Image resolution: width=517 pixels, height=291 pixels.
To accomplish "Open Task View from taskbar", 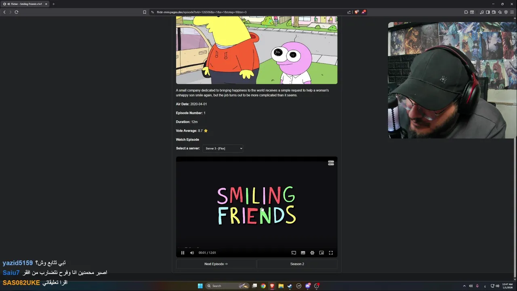I will point(254,286).
